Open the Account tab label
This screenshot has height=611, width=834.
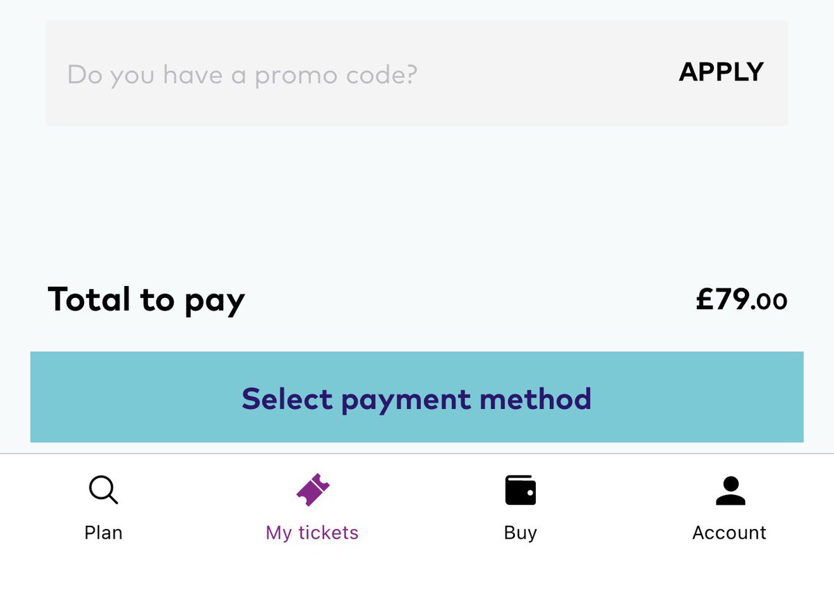[x=729, y=533]
